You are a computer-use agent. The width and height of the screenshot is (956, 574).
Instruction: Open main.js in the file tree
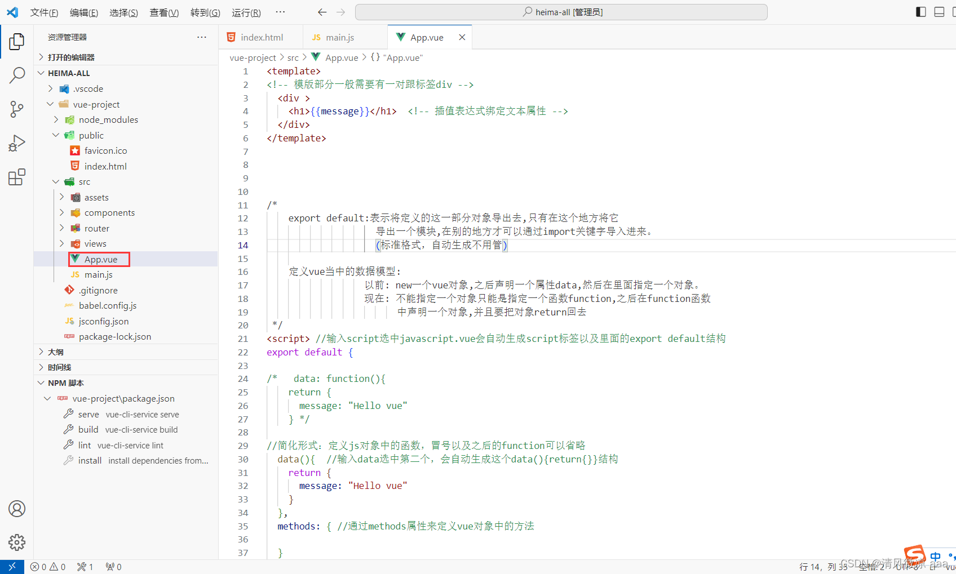[98, 274]
